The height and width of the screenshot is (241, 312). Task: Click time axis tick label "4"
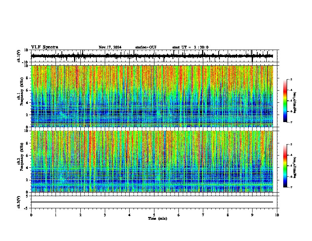coord(130,215)
